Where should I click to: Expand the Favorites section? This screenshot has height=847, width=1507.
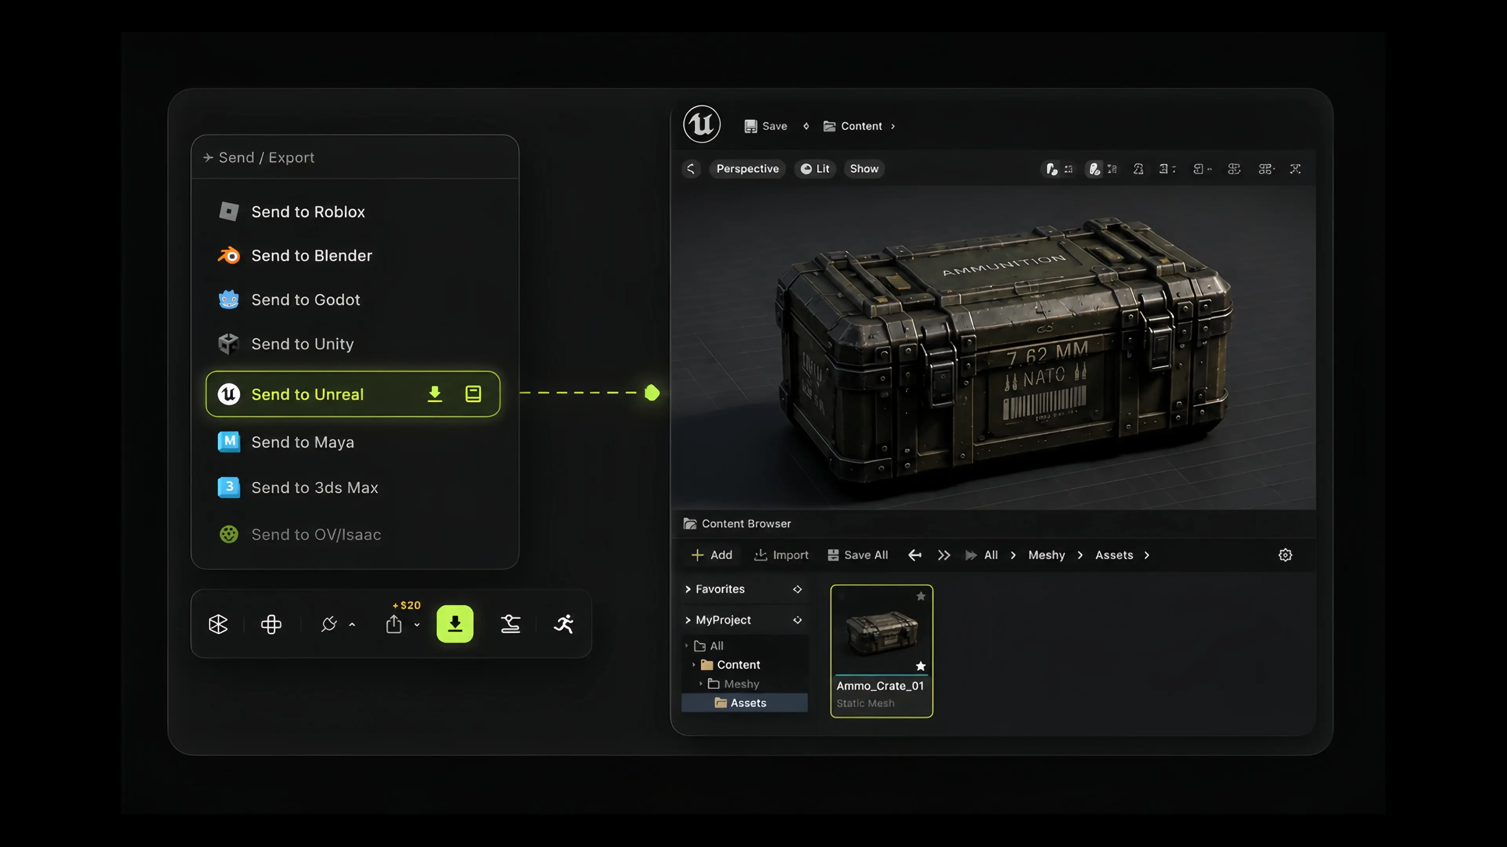[x=688, y=589]
